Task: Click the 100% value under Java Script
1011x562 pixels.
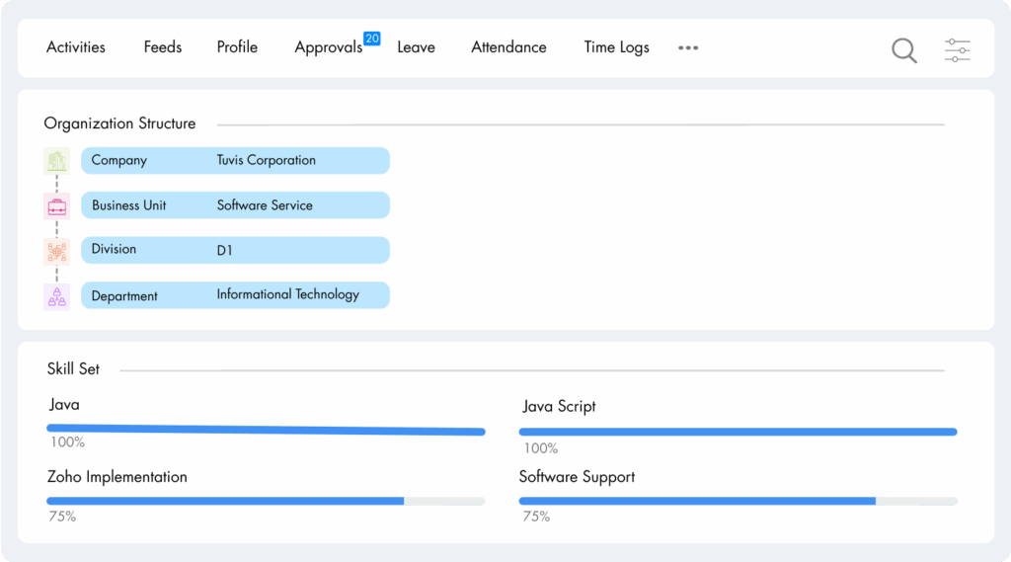Action: 540,448
